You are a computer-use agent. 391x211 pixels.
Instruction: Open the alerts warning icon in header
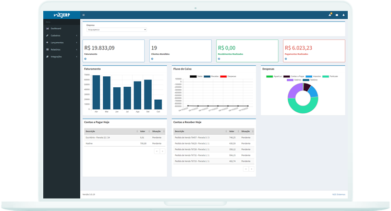point(330,15)
